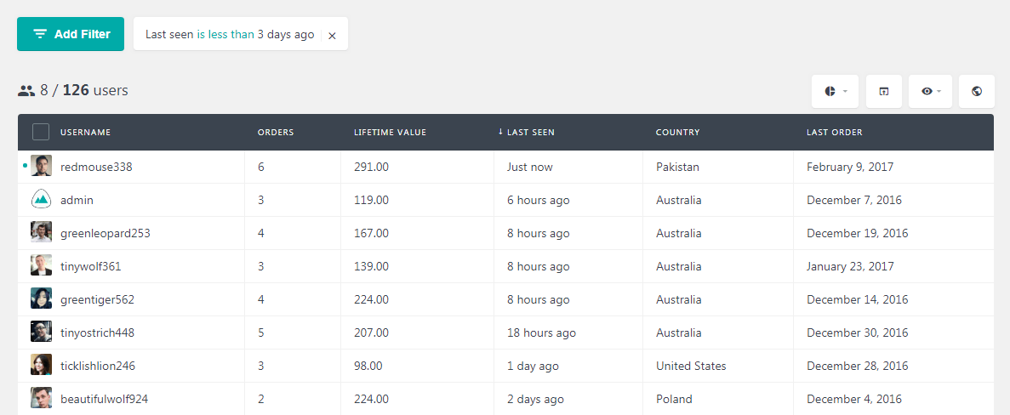Open the tinyostrich448 username link

[x=97, y=333]
